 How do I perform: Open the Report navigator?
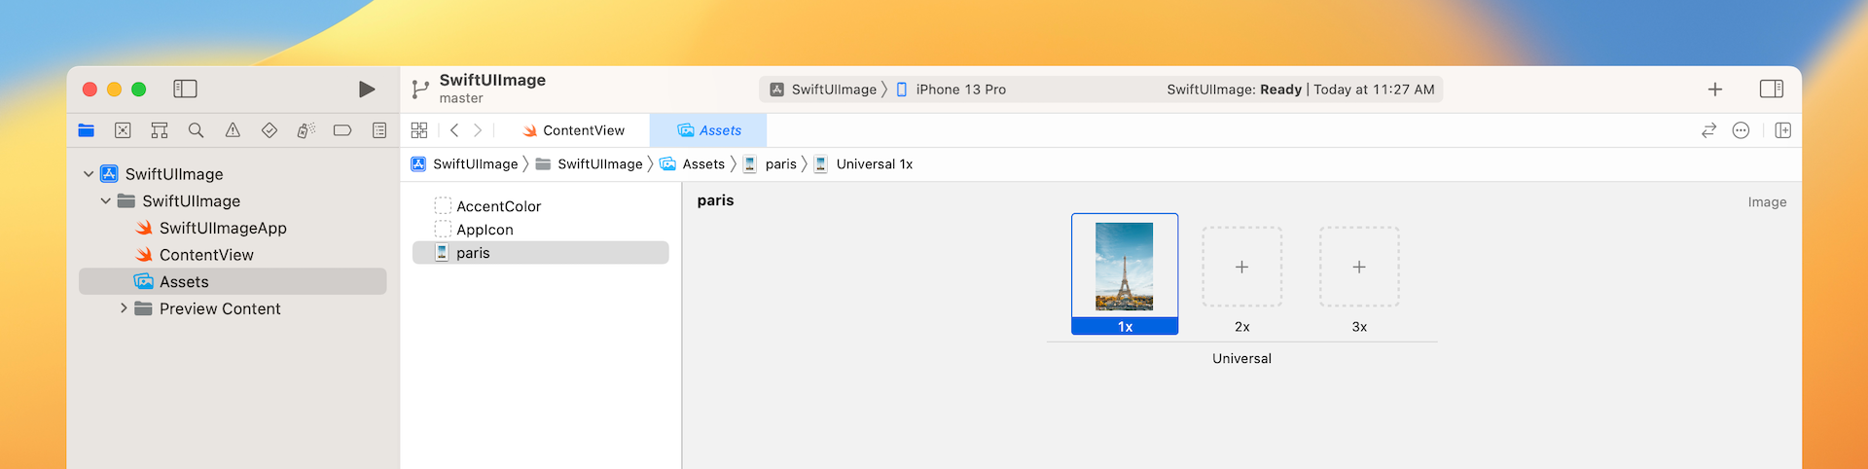[x=379, y=130]
